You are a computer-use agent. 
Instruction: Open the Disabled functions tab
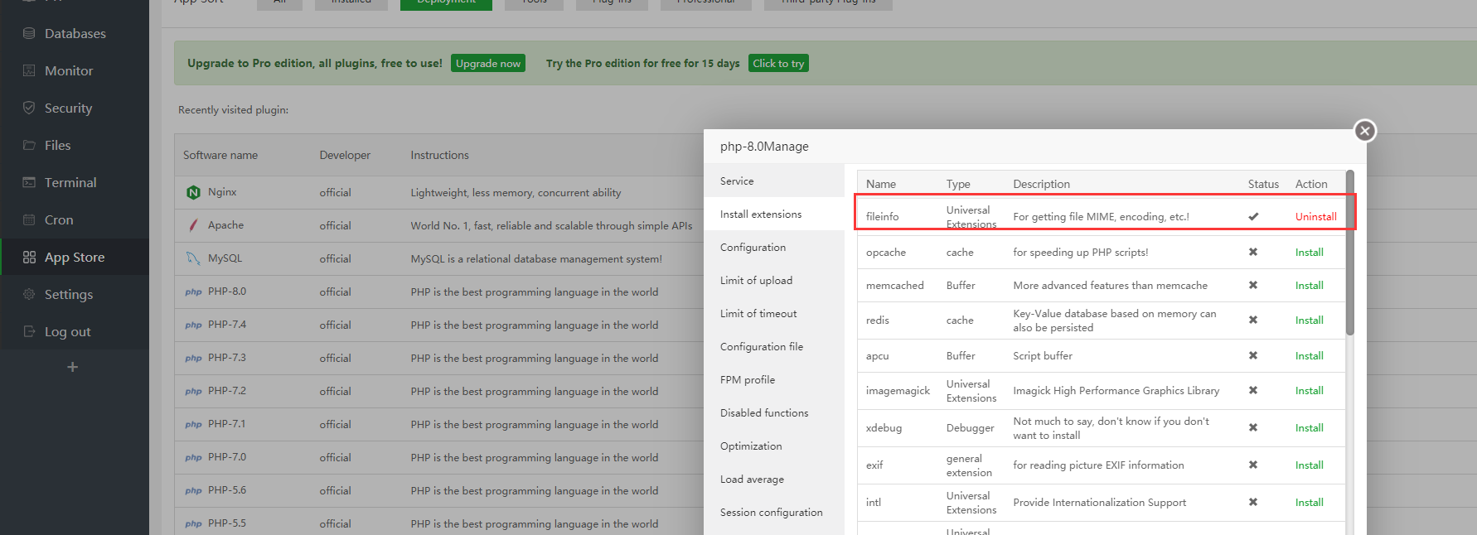pyautogui.click(x=763, y=413)
